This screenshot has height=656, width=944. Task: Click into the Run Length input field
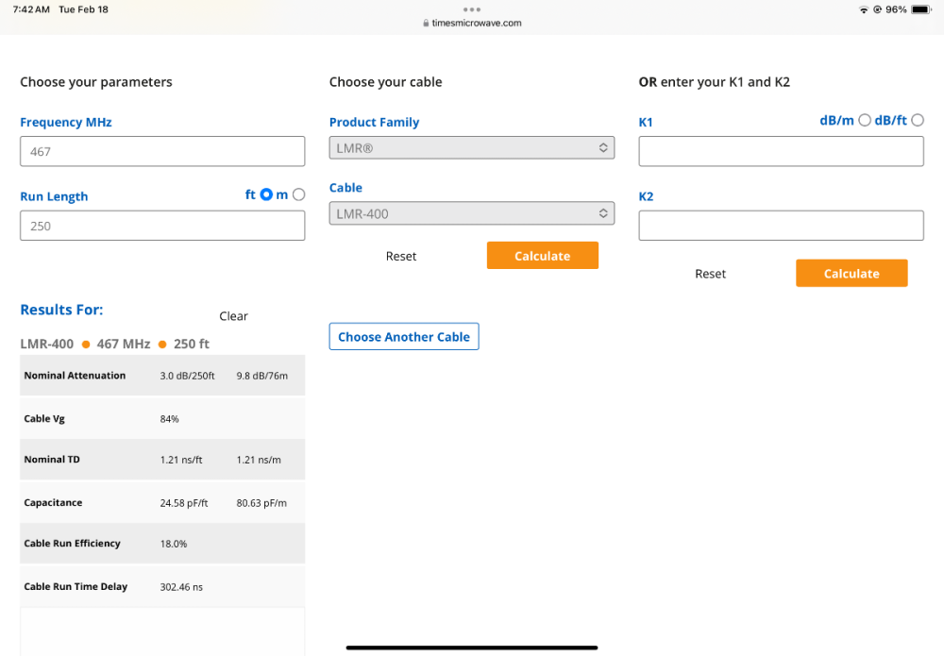pyautogui.click(x=162, y=226)
